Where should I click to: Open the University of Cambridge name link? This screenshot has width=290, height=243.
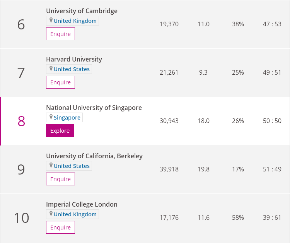(82, 11)
